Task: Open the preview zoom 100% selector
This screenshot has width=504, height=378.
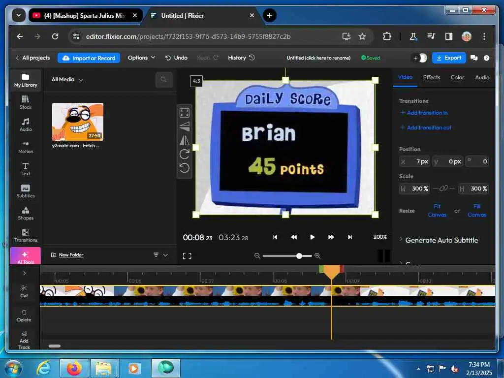Action: pyautogui.click(x=380, y=237)
